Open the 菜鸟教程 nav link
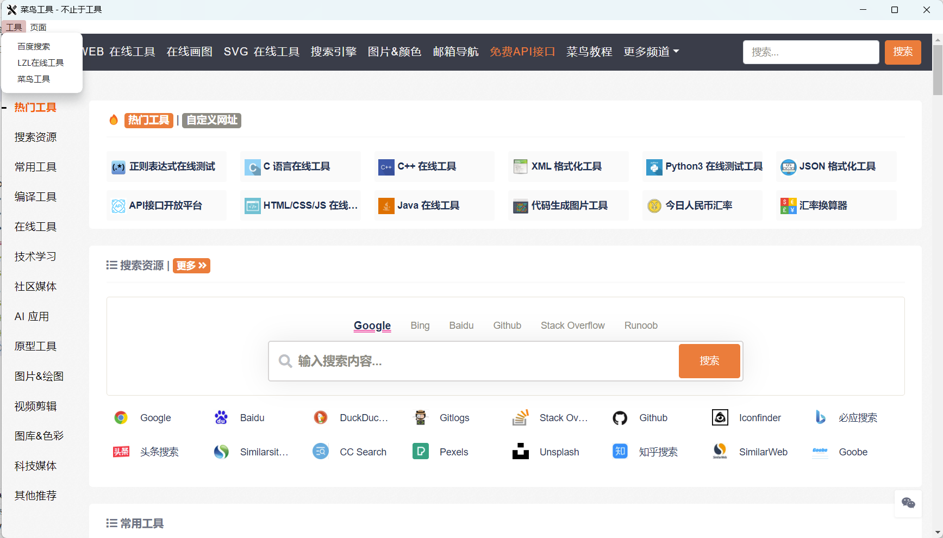This screenshot has height=538, width=943. (589, 52)
